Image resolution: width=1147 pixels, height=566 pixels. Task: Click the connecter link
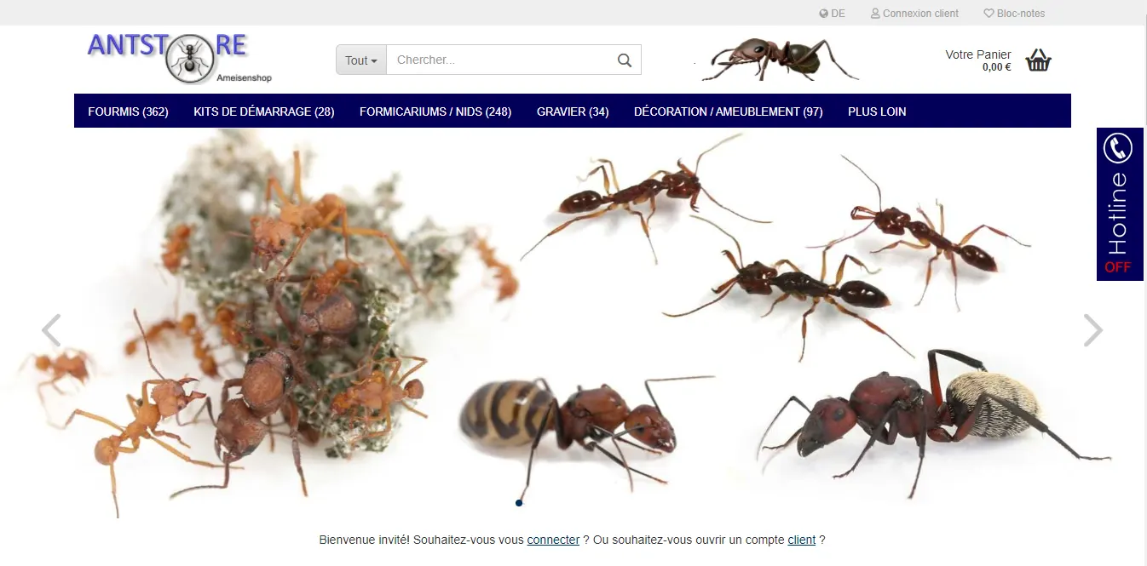point(553,540)
